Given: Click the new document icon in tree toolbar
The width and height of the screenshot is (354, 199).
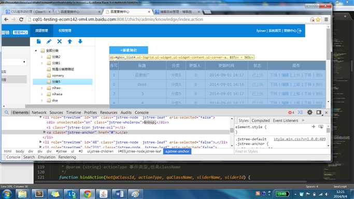Looking at the screenshot, I should coord(38,41).
